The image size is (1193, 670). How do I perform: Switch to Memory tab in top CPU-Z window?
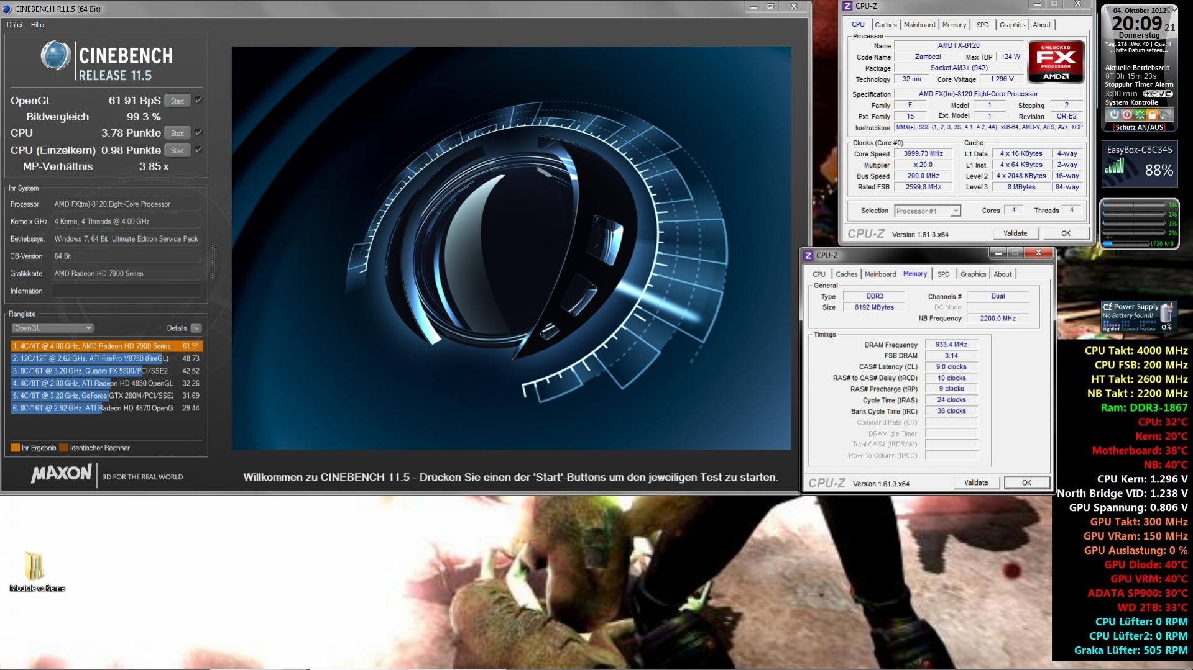coord(954,25)
